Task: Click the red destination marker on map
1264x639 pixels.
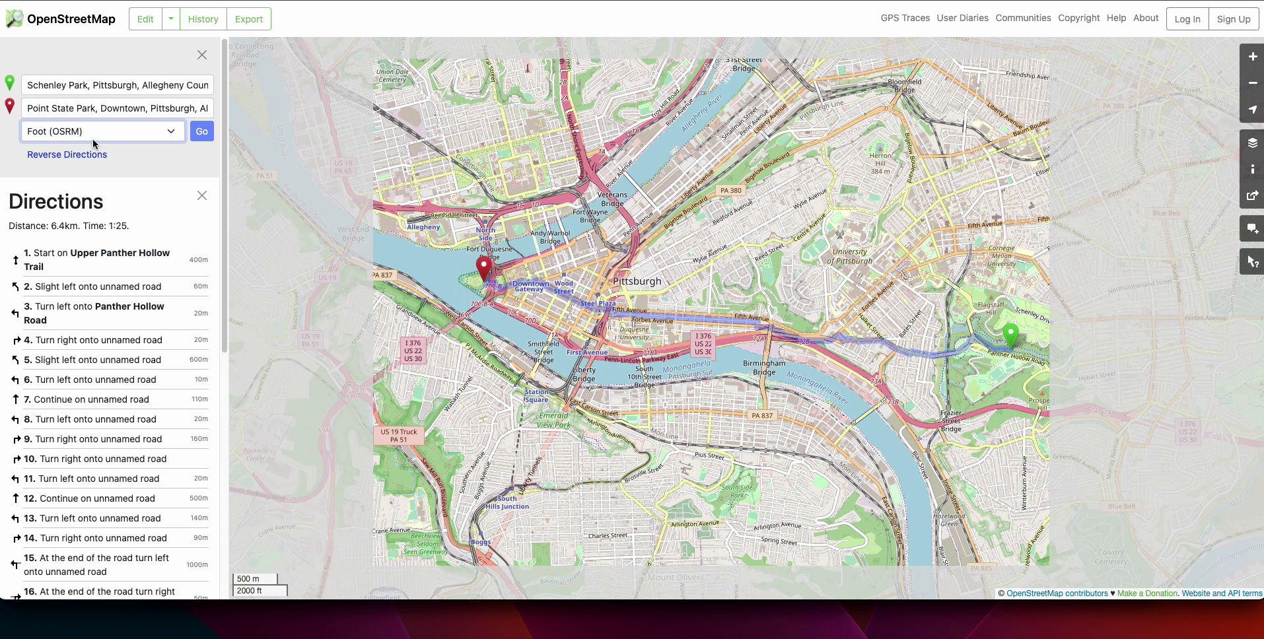Action: (483, 268)
